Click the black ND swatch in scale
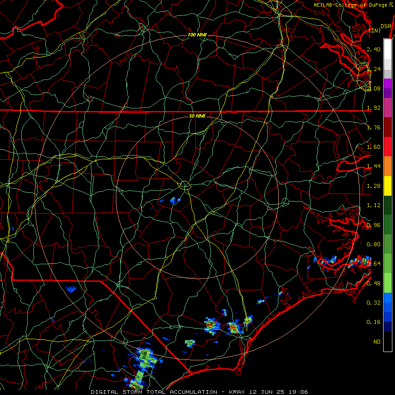This screenshot has height=395, width=395. coord(388,341)
